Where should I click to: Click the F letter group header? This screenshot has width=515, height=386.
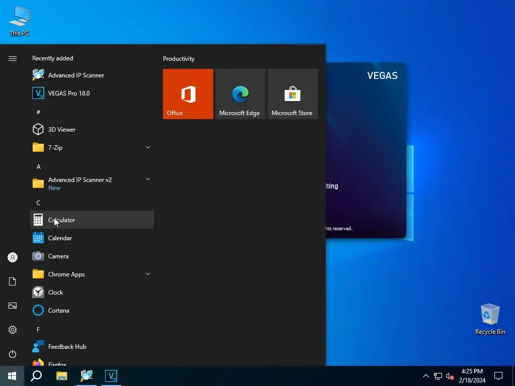click(38, 329)
